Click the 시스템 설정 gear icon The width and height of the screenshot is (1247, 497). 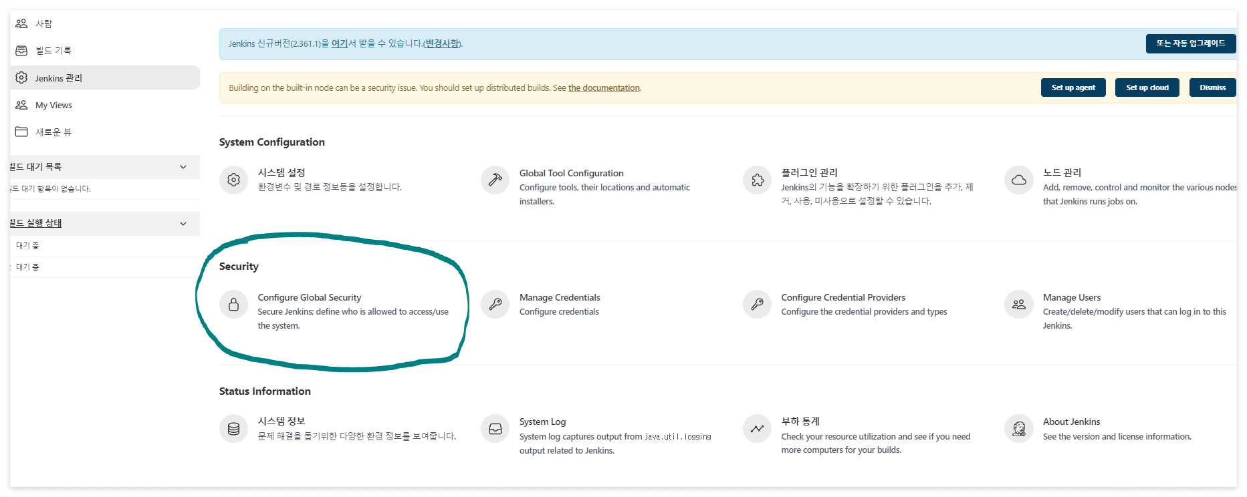click(x=233, y=180)
